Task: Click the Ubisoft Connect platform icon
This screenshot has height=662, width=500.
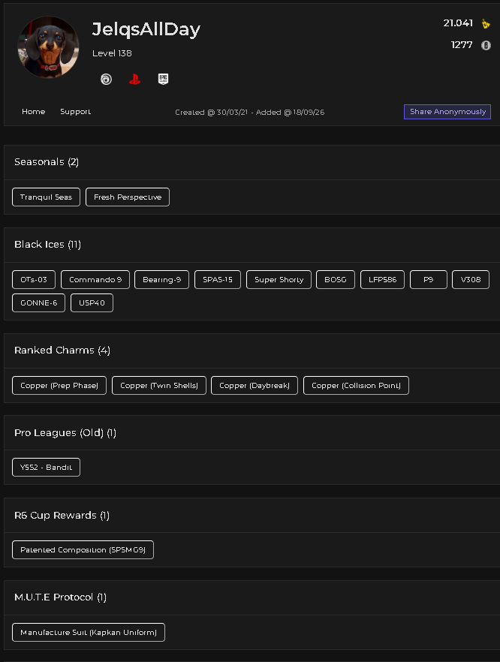Action: (x=106, y=79)
